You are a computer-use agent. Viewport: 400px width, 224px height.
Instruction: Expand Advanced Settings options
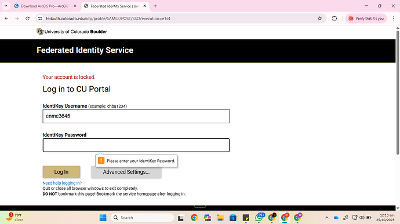(126, 172)
